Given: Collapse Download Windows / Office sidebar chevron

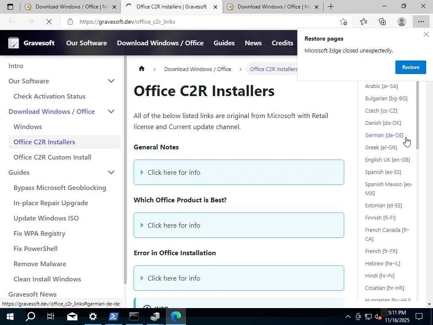Looking at the screenshot, I should click(x=111, y=111).
